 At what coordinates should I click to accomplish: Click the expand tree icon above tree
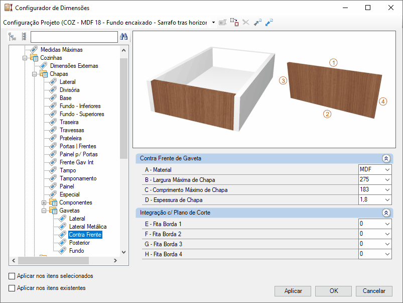(12, 37)
